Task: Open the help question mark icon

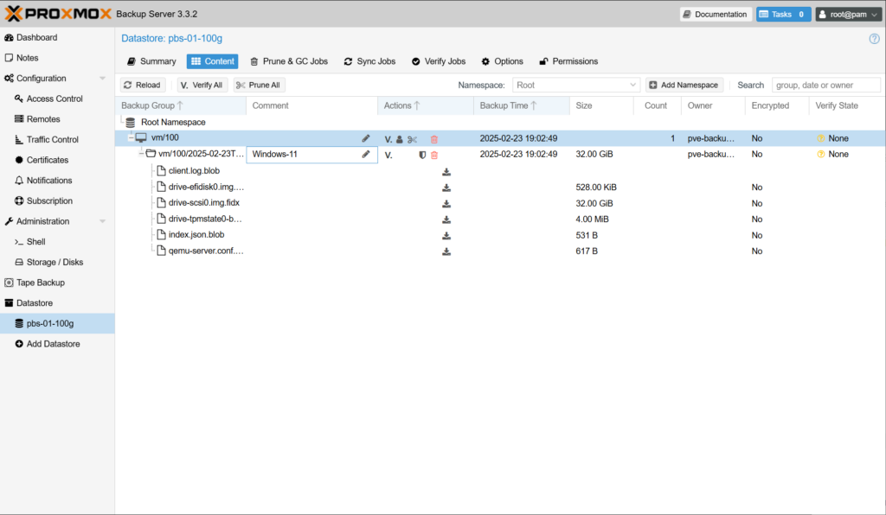Action: [x=874, y=39]
